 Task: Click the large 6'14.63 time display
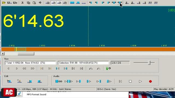coord(33,21)
